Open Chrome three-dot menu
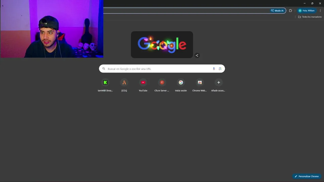The width and height of the screenshot is (324, 182). tap(320, 11)
